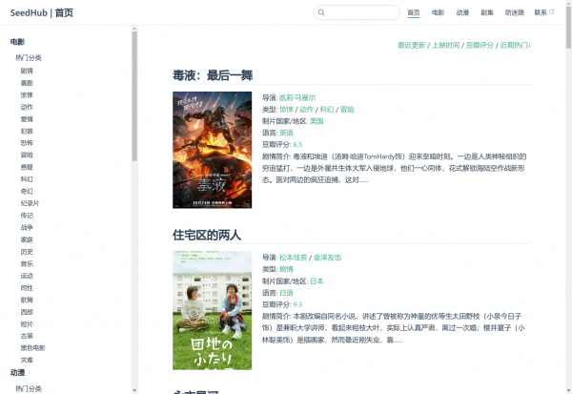Select 纪录片 category in sidebar

(x=30, y=203)
